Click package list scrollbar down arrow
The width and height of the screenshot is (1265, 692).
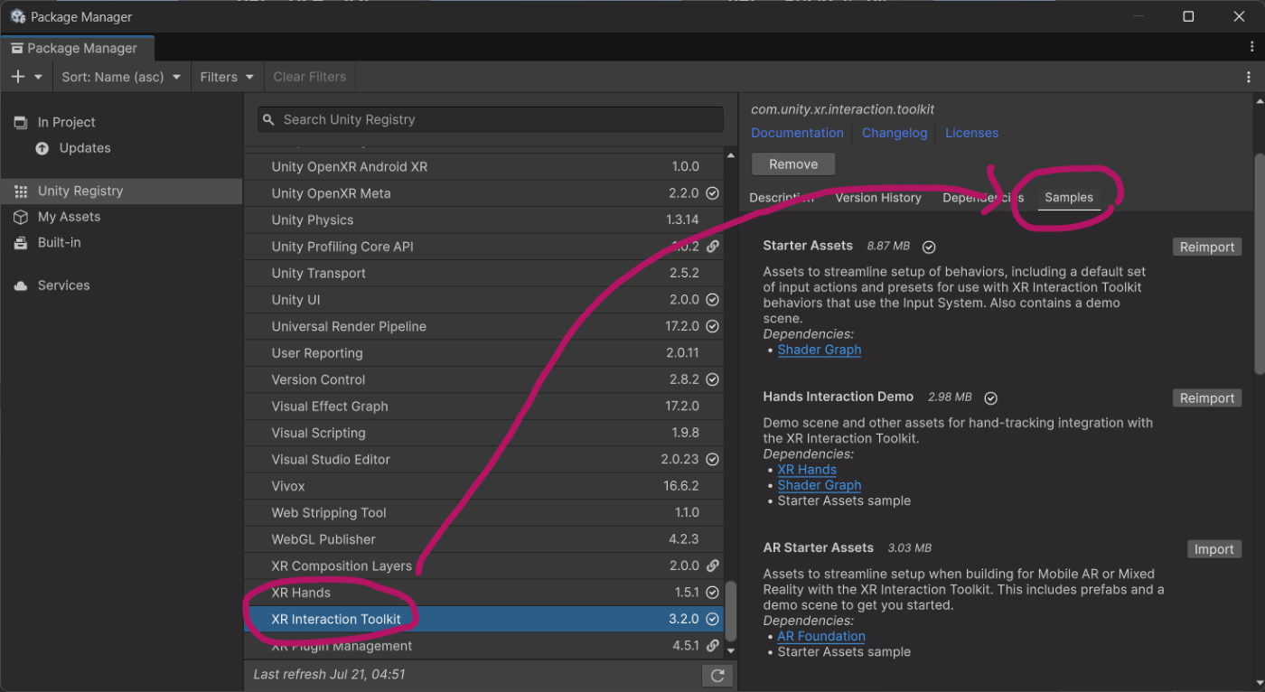point(731,650)
